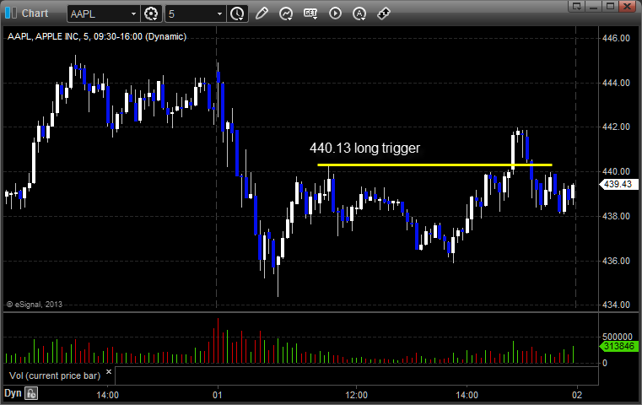Close the Chart window
The image size is (642, 405).
(x=627, y=6)
